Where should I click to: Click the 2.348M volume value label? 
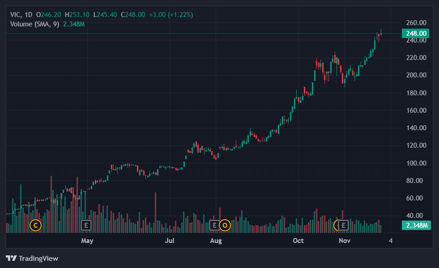point(415,225)
